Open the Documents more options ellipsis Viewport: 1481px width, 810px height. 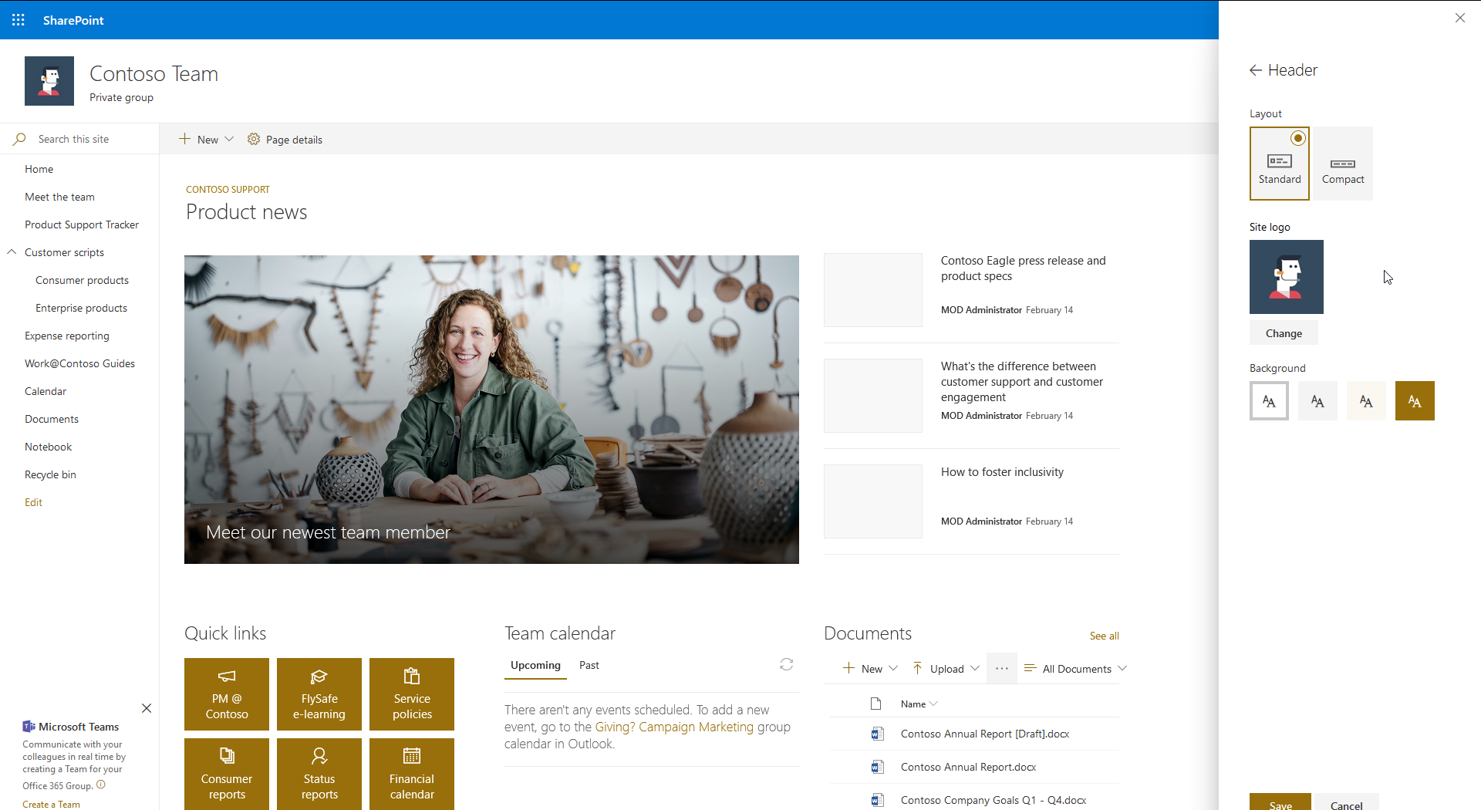pos(1001,669)
